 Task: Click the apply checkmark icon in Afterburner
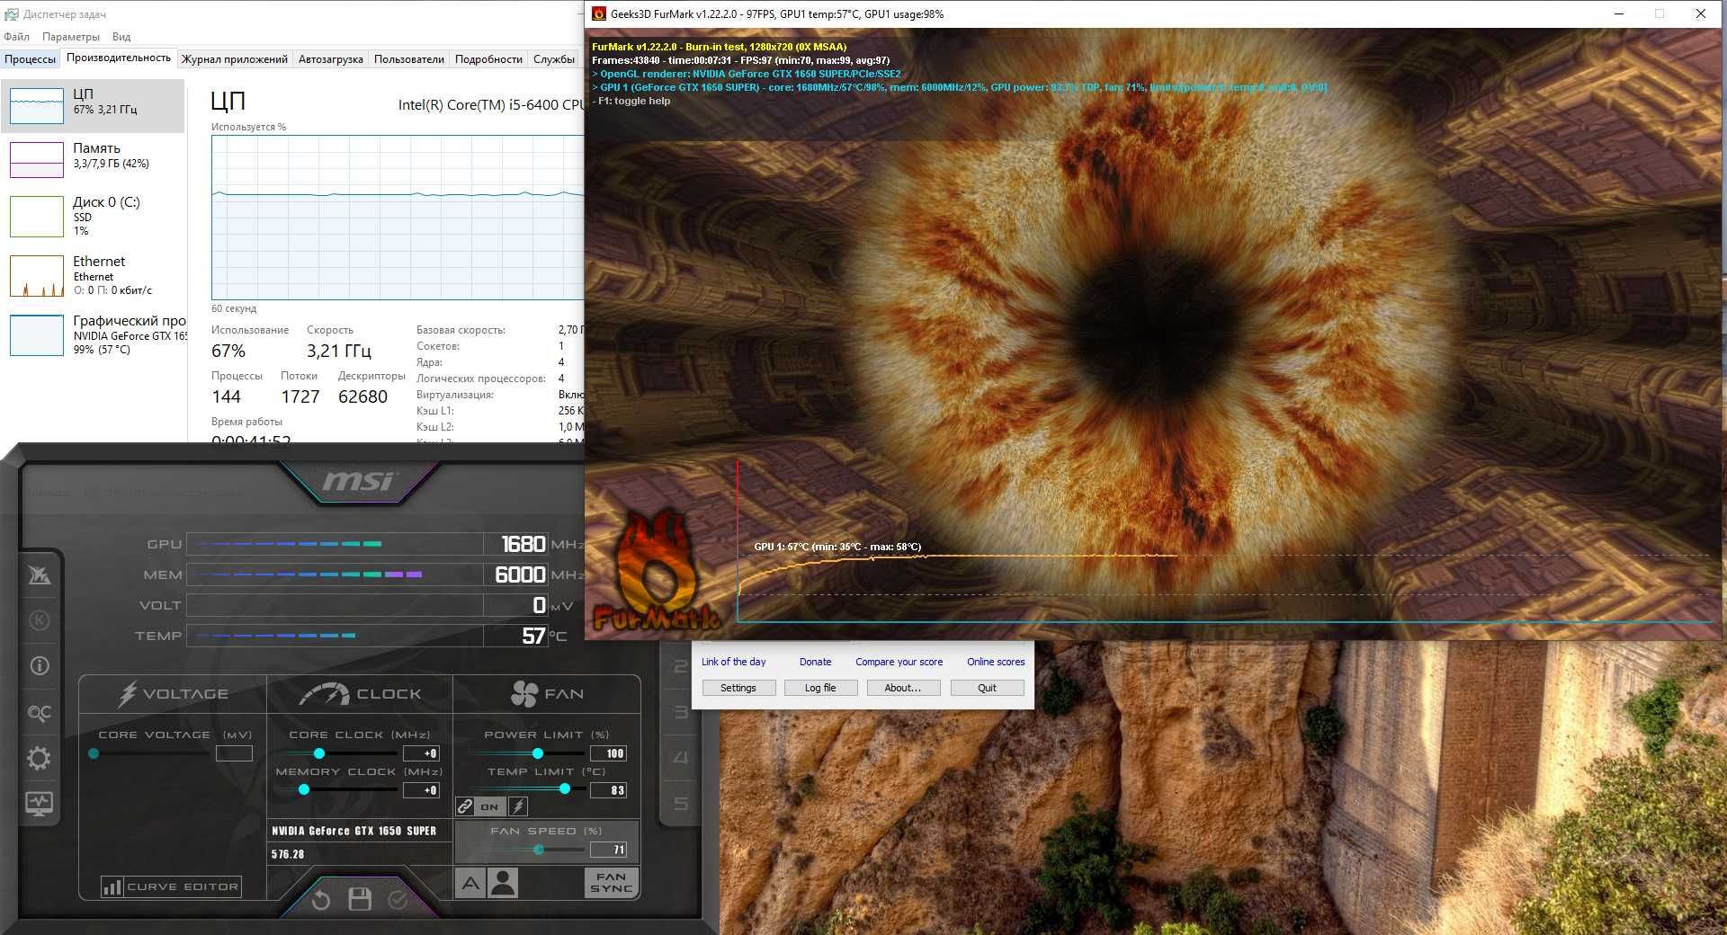[398, 899]
